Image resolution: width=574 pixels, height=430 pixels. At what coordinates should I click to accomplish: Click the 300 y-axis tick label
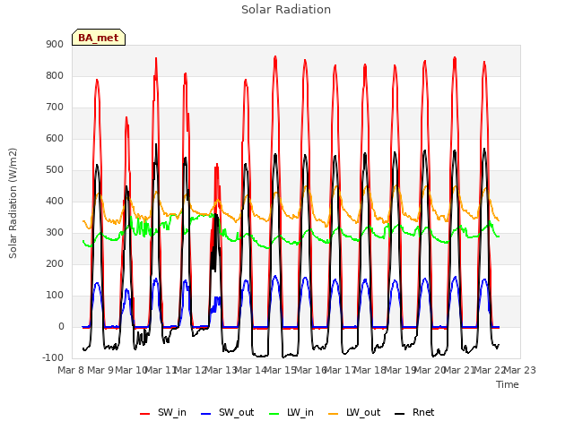coord(55,233)
